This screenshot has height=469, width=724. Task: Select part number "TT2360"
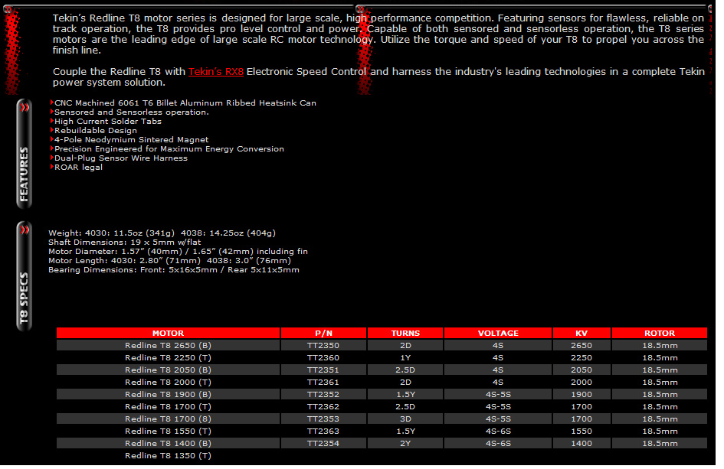click(x=323, y=358)
